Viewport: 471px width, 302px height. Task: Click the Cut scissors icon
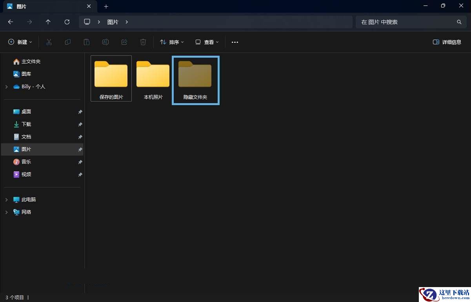coord(49,42)
